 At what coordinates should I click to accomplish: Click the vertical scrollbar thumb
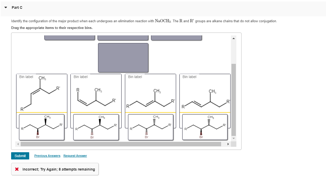234,100
